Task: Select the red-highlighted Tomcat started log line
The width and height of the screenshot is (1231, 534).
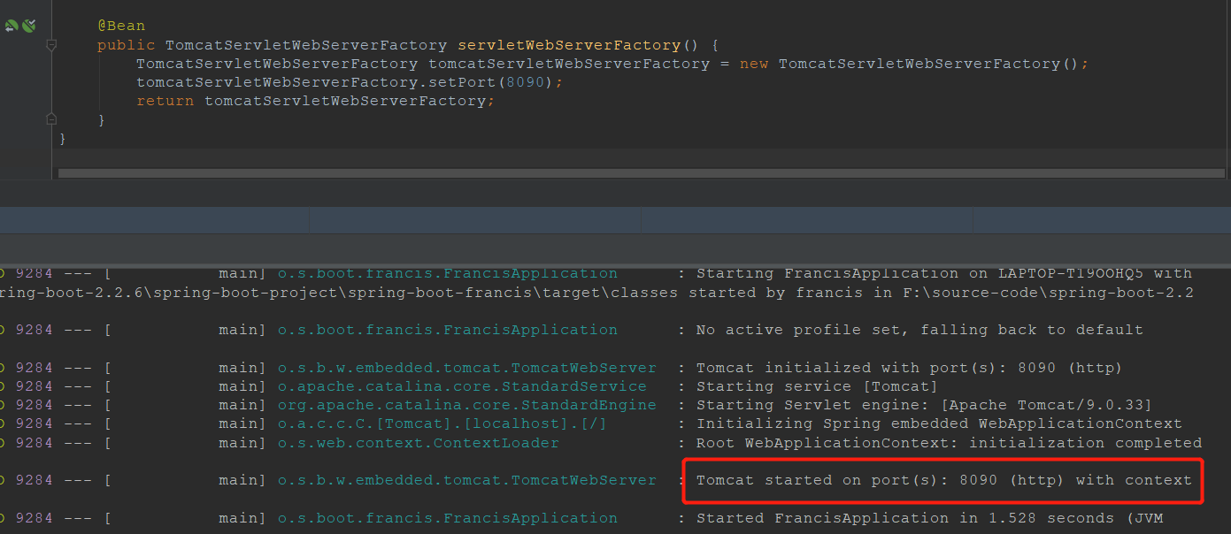Action: pos(942,480)
